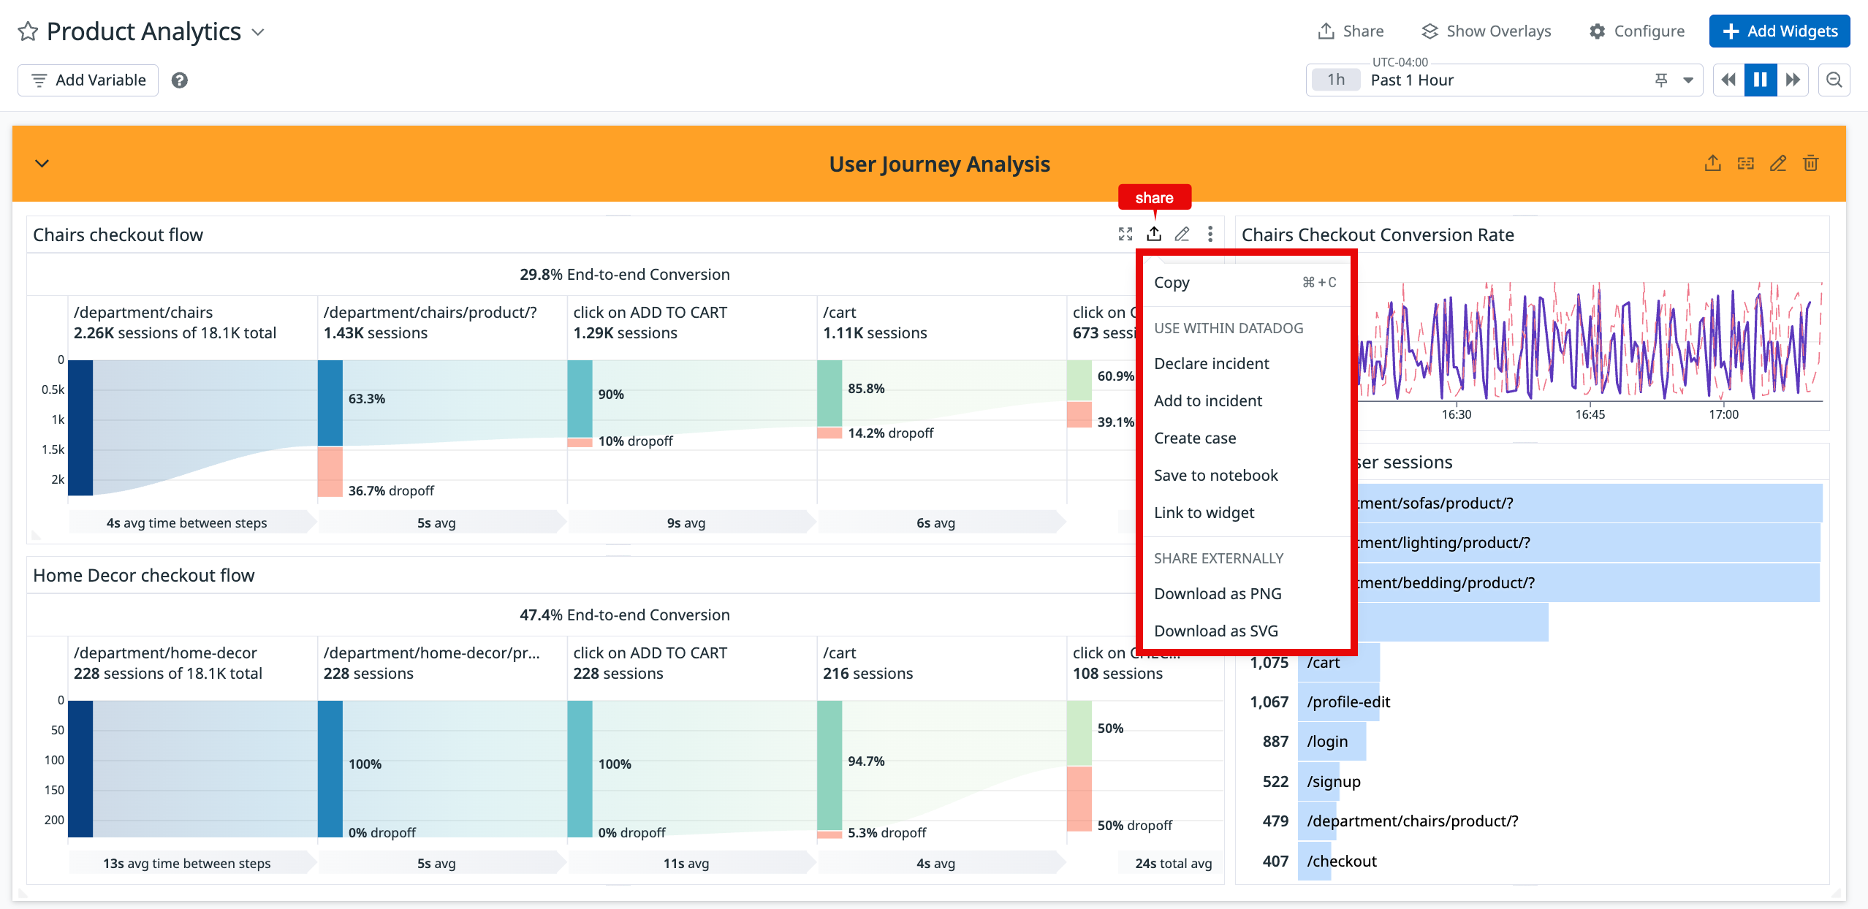Click the Add Widgets button
This screenshot has width=1868, height=909.
point(1779,31)
